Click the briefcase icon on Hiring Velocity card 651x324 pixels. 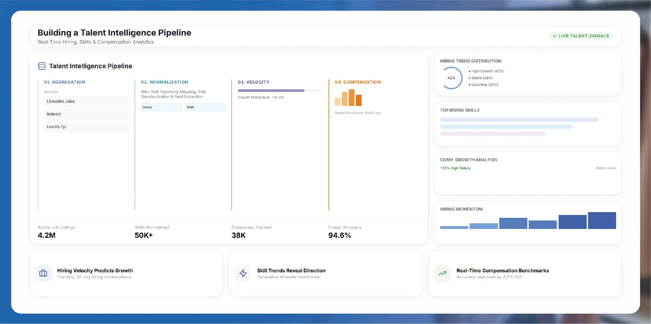(x=43, y=273)
